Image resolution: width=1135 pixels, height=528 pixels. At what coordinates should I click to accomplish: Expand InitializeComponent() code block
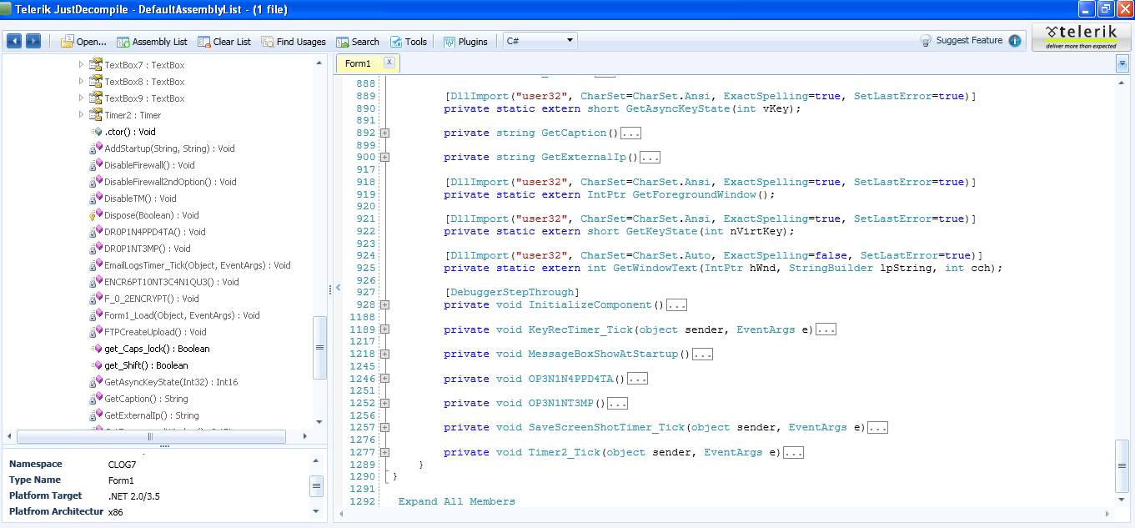tap(384, 304)
